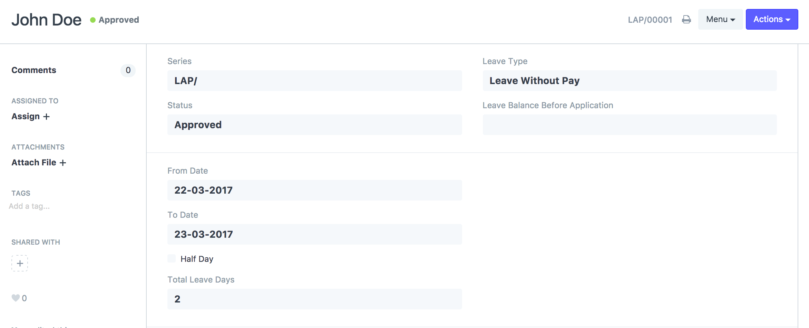
Task: Click the heart like icon
Action: point(16,298)
